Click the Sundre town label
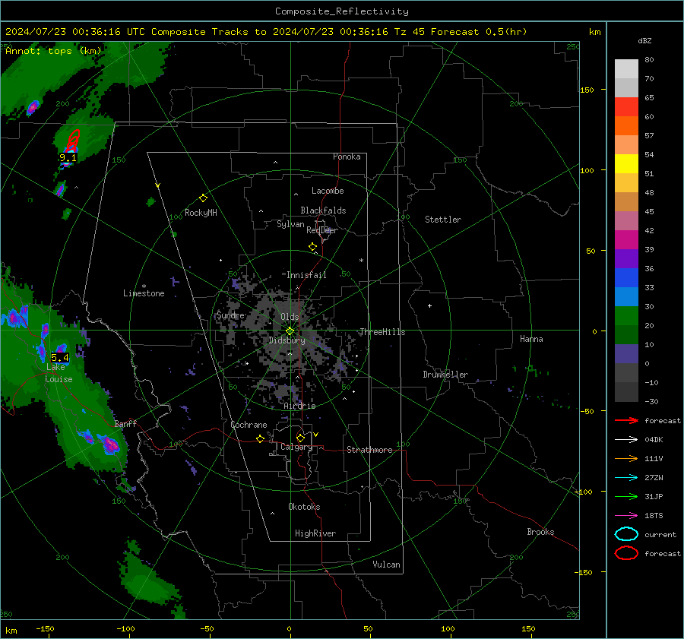This screenshot has width=684, height=639. click(230, 315)
